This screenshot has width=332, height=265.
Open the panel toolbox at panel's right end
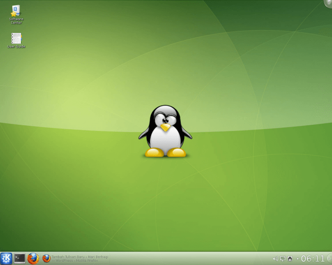click(x=330, y=258)
